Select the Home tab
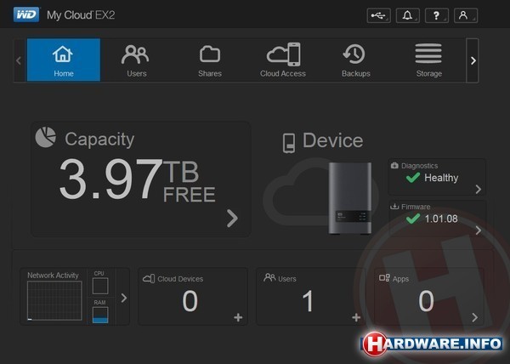510x364 pixels. pyautogui.click(x=64, y=60)
